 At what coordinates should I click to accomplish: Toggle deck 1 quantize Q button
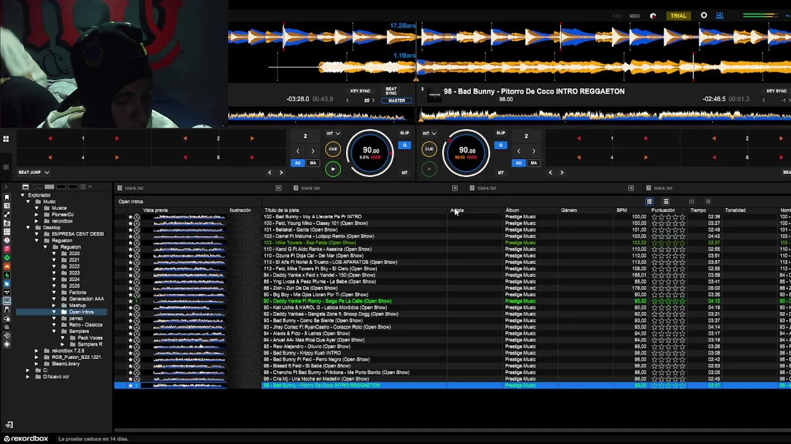405,146
